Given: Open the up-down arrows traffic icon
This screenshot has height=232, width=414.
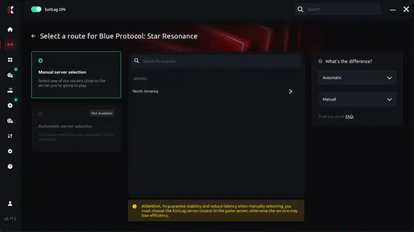Looking at the screenshot, I should pyautogui.click(x=10, y=136).
